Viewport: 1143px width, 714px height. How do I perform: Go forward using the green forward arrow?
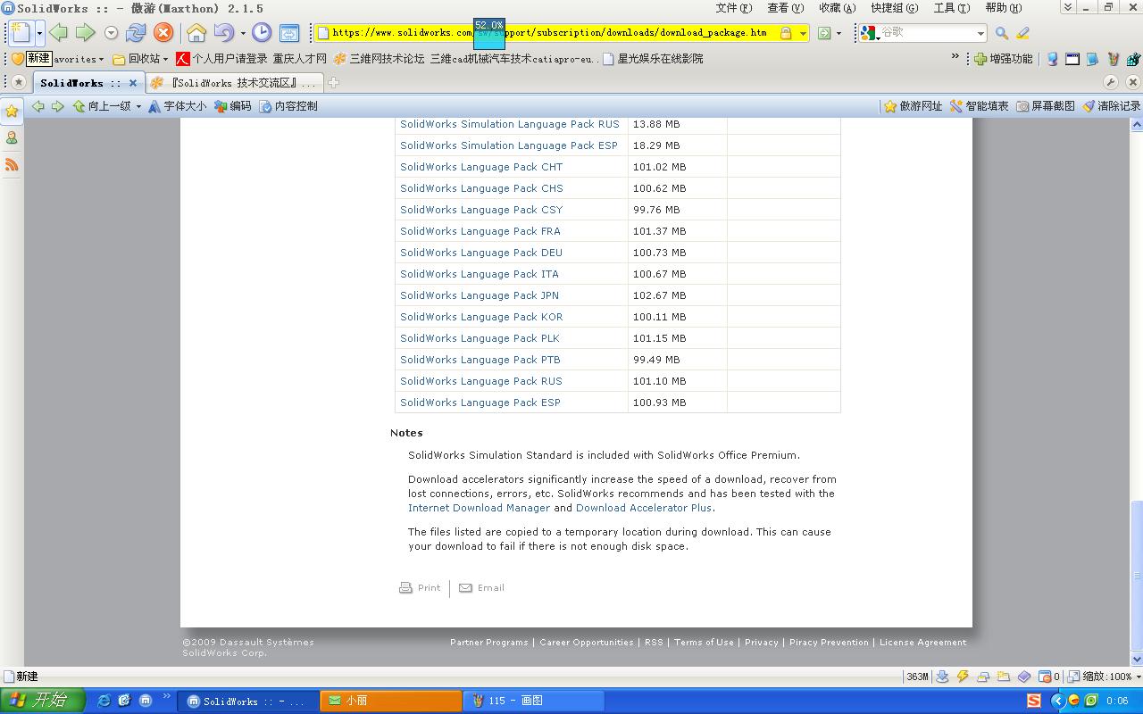[x=85, y=33]
